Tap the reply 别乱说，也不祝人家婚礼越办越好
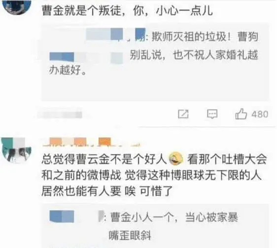 (154, 62)
